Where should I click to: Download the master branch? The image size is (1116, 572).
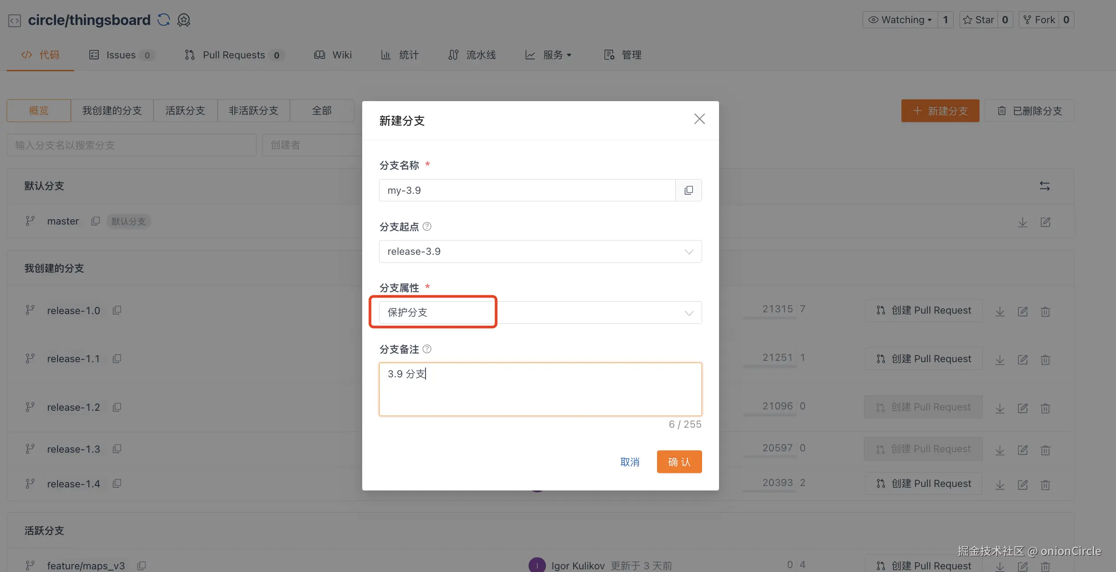(1022, 222)
